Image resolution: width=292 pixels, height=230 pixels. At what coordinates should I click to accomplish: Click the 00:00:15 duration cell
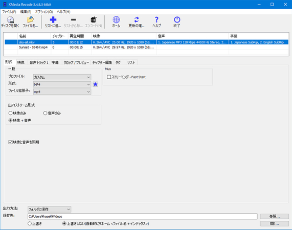80,47
